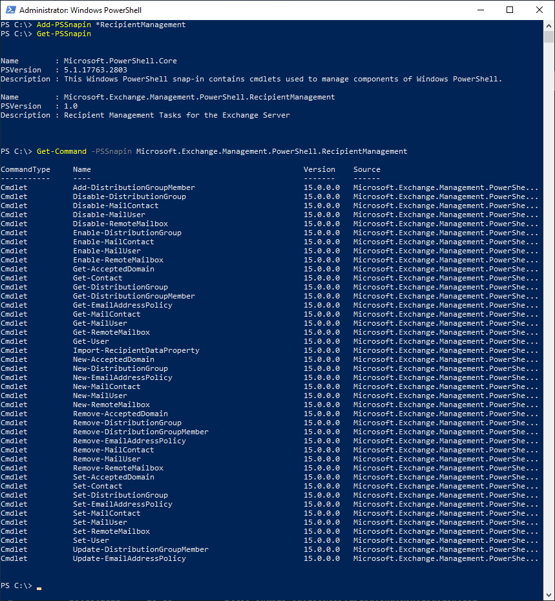This screenshot has height=601, width=555.
Task: Click the New-MailUser entry
Action: [x=100, y=395]
